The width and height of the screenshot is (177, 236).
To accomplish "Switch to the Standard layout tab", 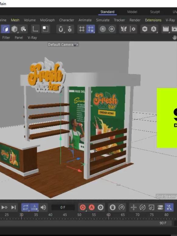I will (107, 12).
